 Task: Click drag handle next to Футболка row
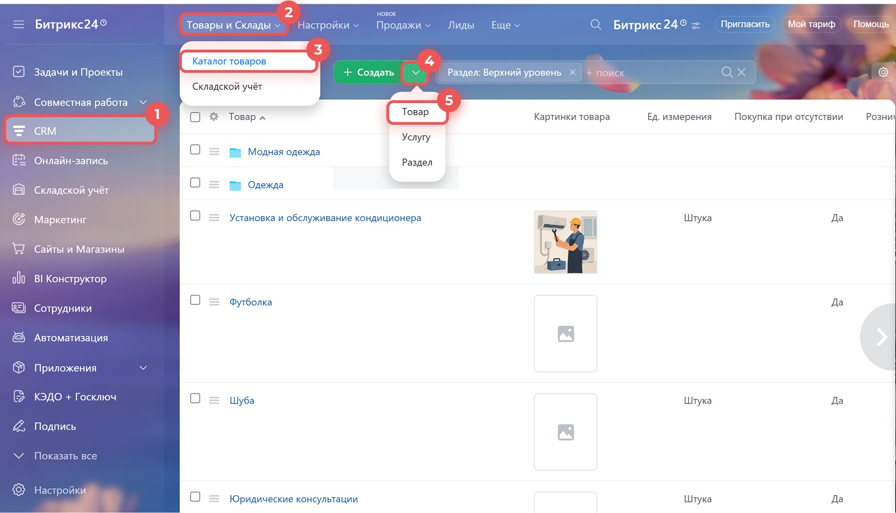point(214,302)
